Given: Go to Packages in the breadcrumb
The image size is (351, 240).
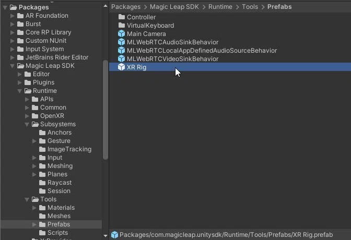Looking at the screenshot, I should coord(126,7).
